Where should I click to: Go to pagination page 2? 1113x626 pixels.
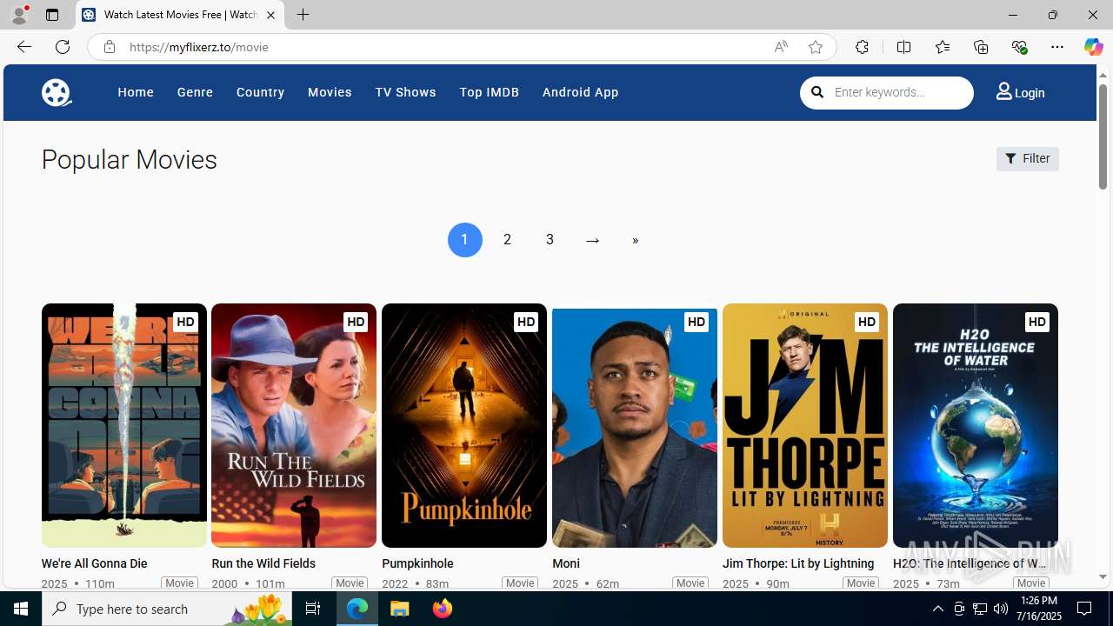[x=507, y=240]
